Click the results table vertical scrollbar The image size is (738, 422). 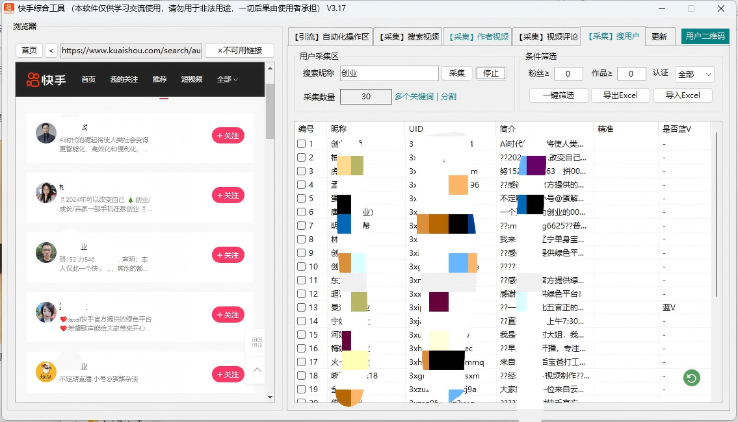717,214
